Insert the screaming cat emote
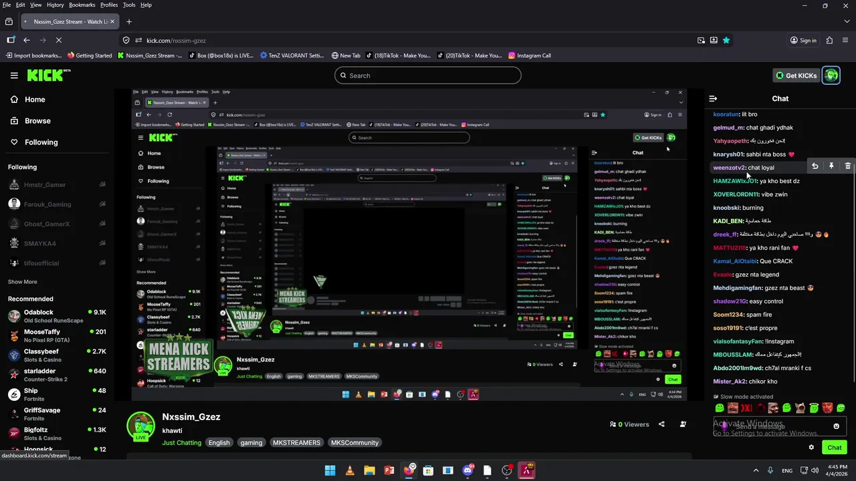 (800, 408)
